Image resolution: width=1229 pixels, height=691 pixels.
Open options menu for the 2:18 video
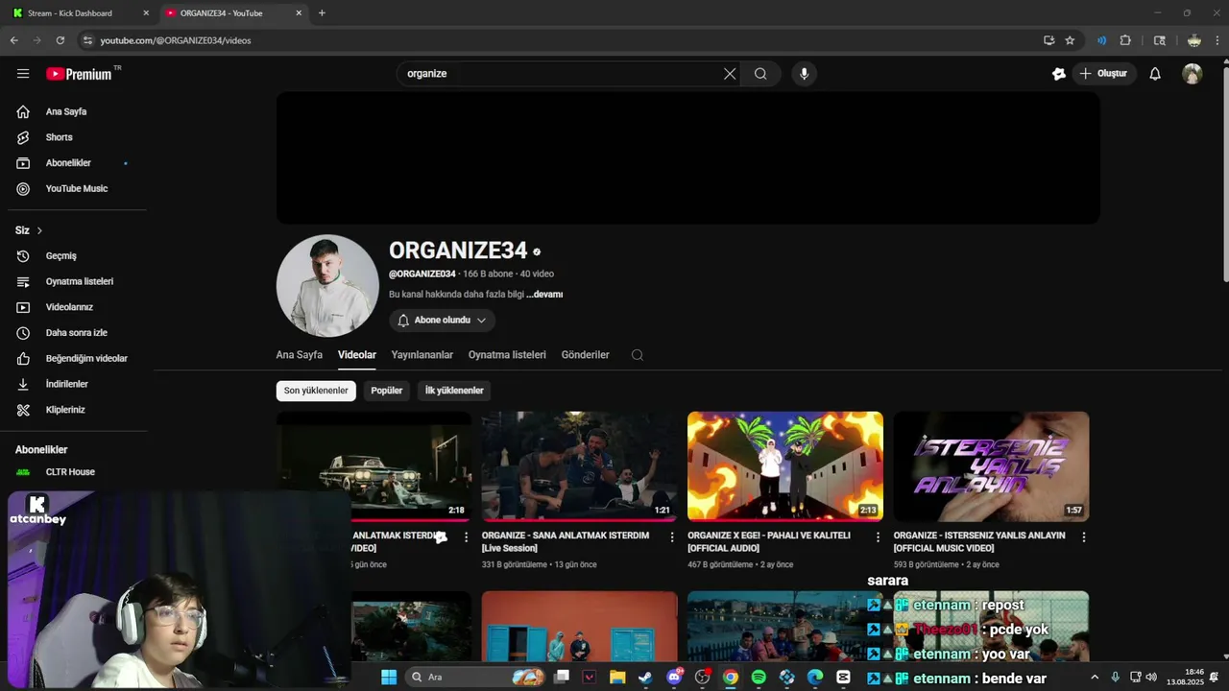click(x=466, y=537)
